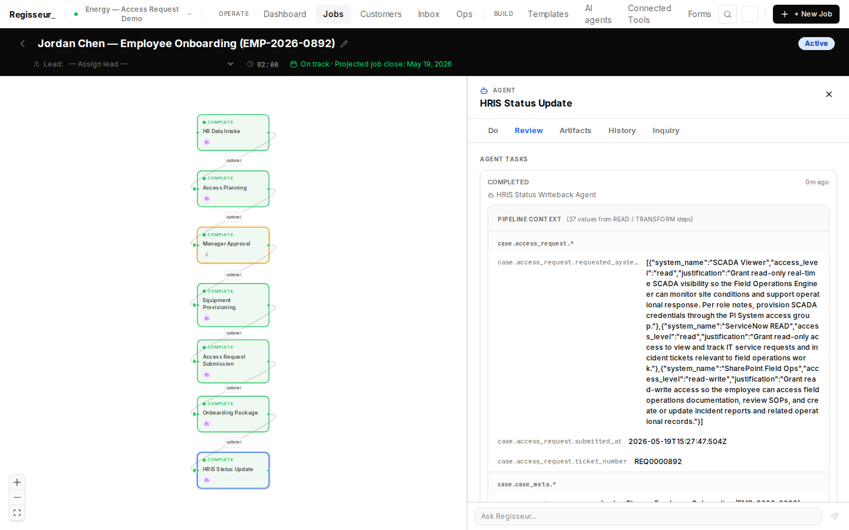Select the Access Request Submission workflow node
This screenshot has height=530, width=849.
tap(233, 362)
